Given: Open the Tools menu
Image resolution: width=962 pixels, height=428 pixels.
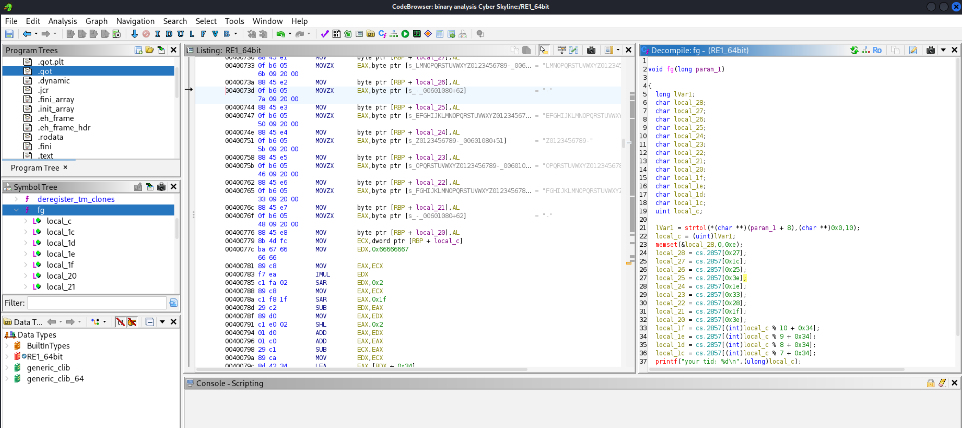Looking at the screenshot, I should [x=234, y=21].
